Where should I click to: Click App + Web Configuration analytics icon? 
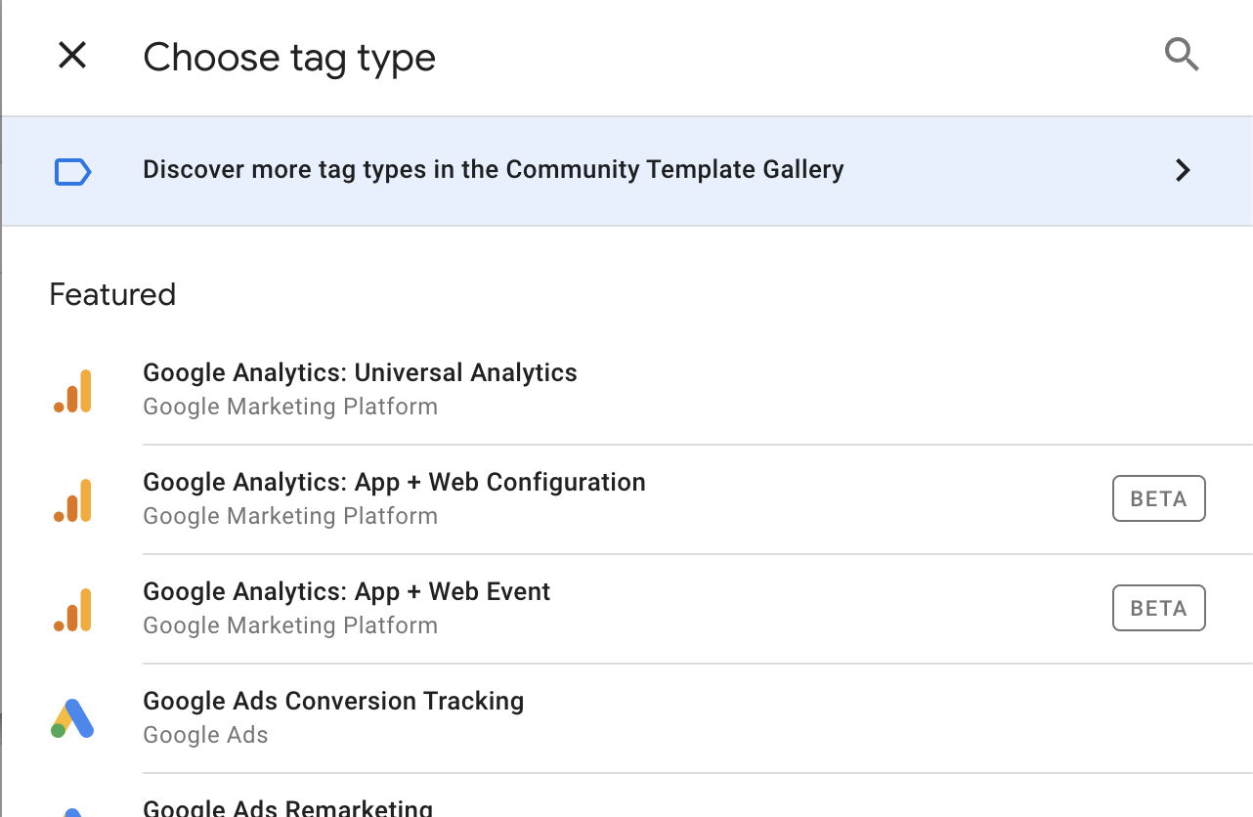(73, 500)
